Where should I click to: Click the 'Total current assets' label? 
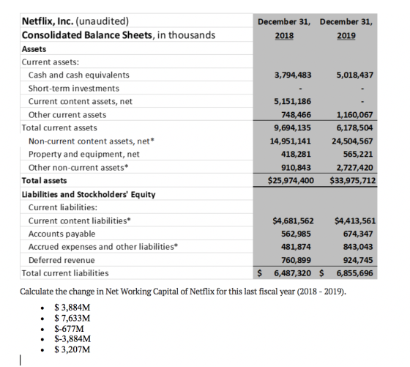point(59,127)
